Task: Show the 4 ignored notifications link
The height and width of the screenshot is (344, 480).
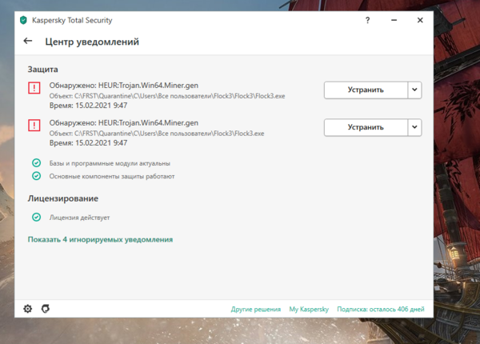Action: pos(101,239)
